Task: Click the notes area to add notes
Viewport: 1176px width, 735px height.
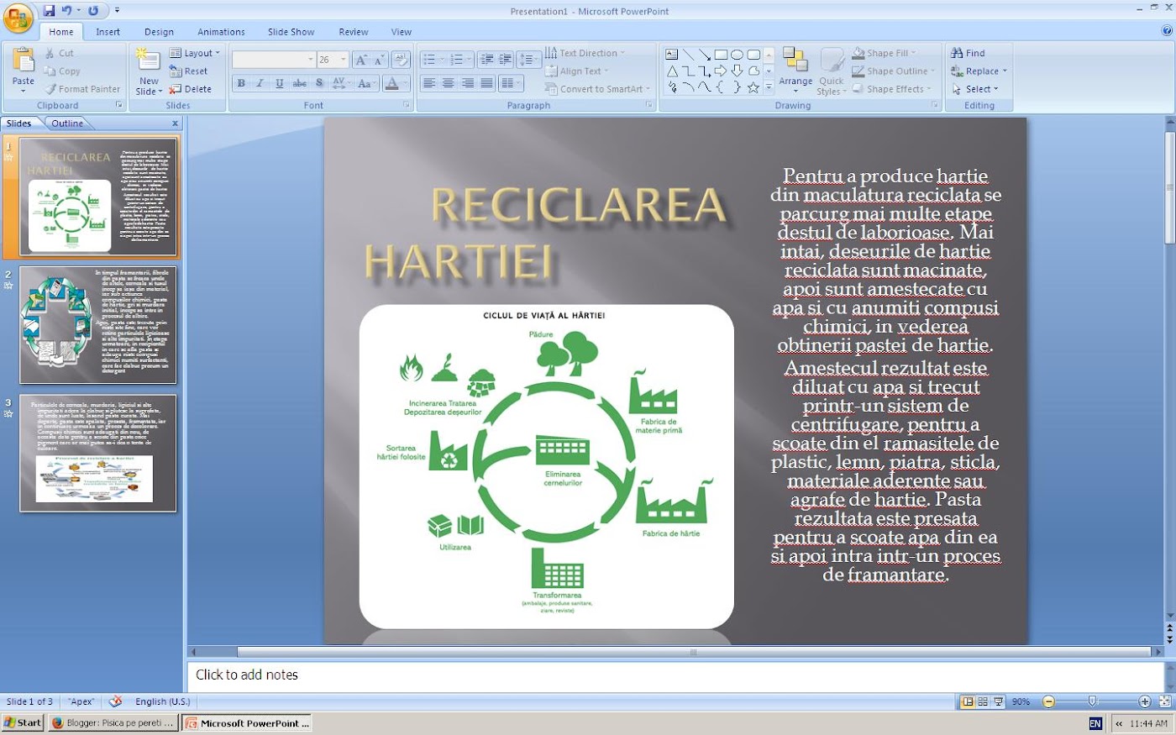Action: (x=674, y=675)
